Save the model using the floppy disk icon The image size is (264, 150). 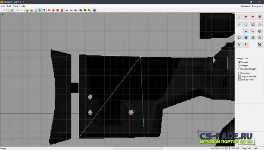12,10
